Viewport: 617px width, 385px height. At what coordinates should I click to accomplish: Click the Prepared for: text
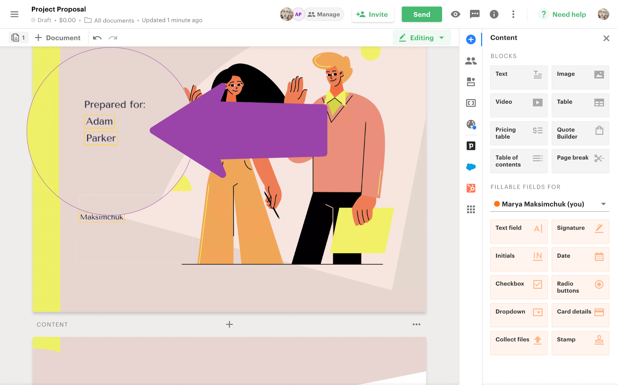click(x=115, y=105)
